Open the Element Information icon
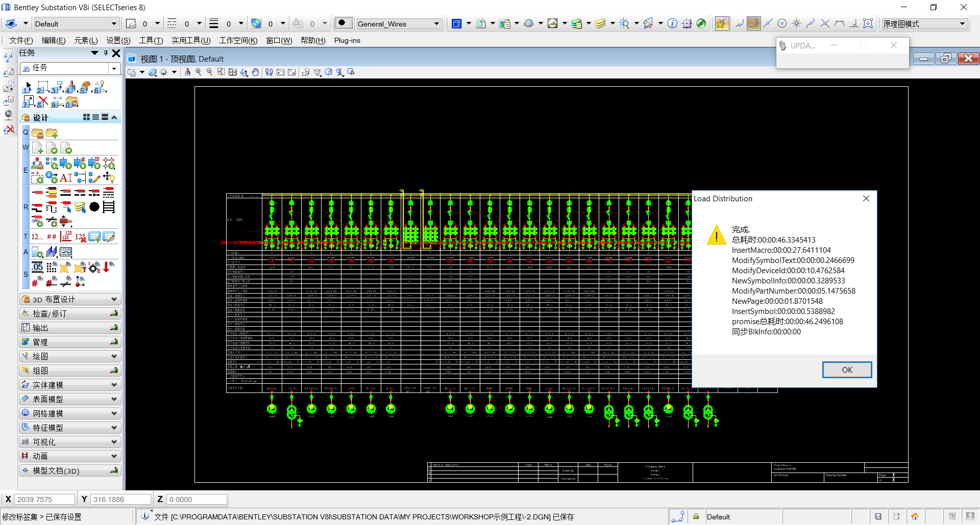The width and height of the screenshot is (980, 525). click(672, 23)
